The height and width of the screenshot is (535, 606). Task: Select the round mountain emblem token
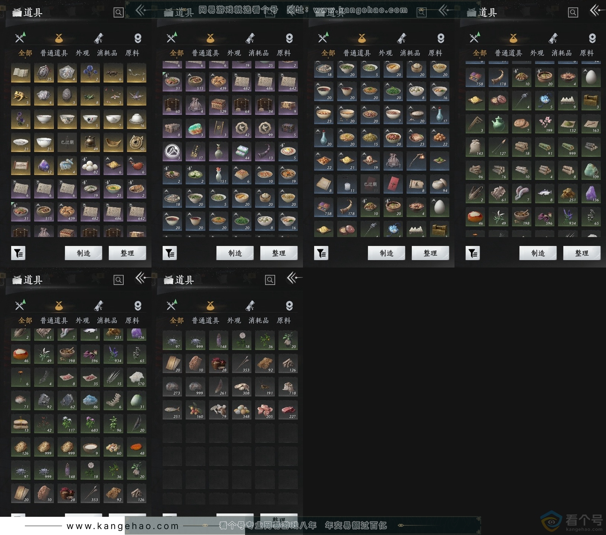(172, 152)
